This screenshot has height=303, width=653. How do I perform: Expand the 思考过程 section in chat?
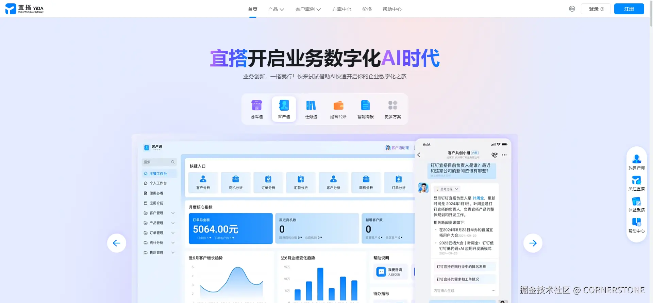pyautogui.click(x=448, y=189)
